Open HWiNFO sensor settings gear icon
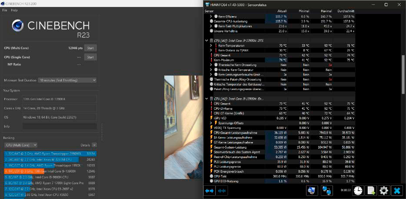The image size is (406, 199). [x=383, y=191]
